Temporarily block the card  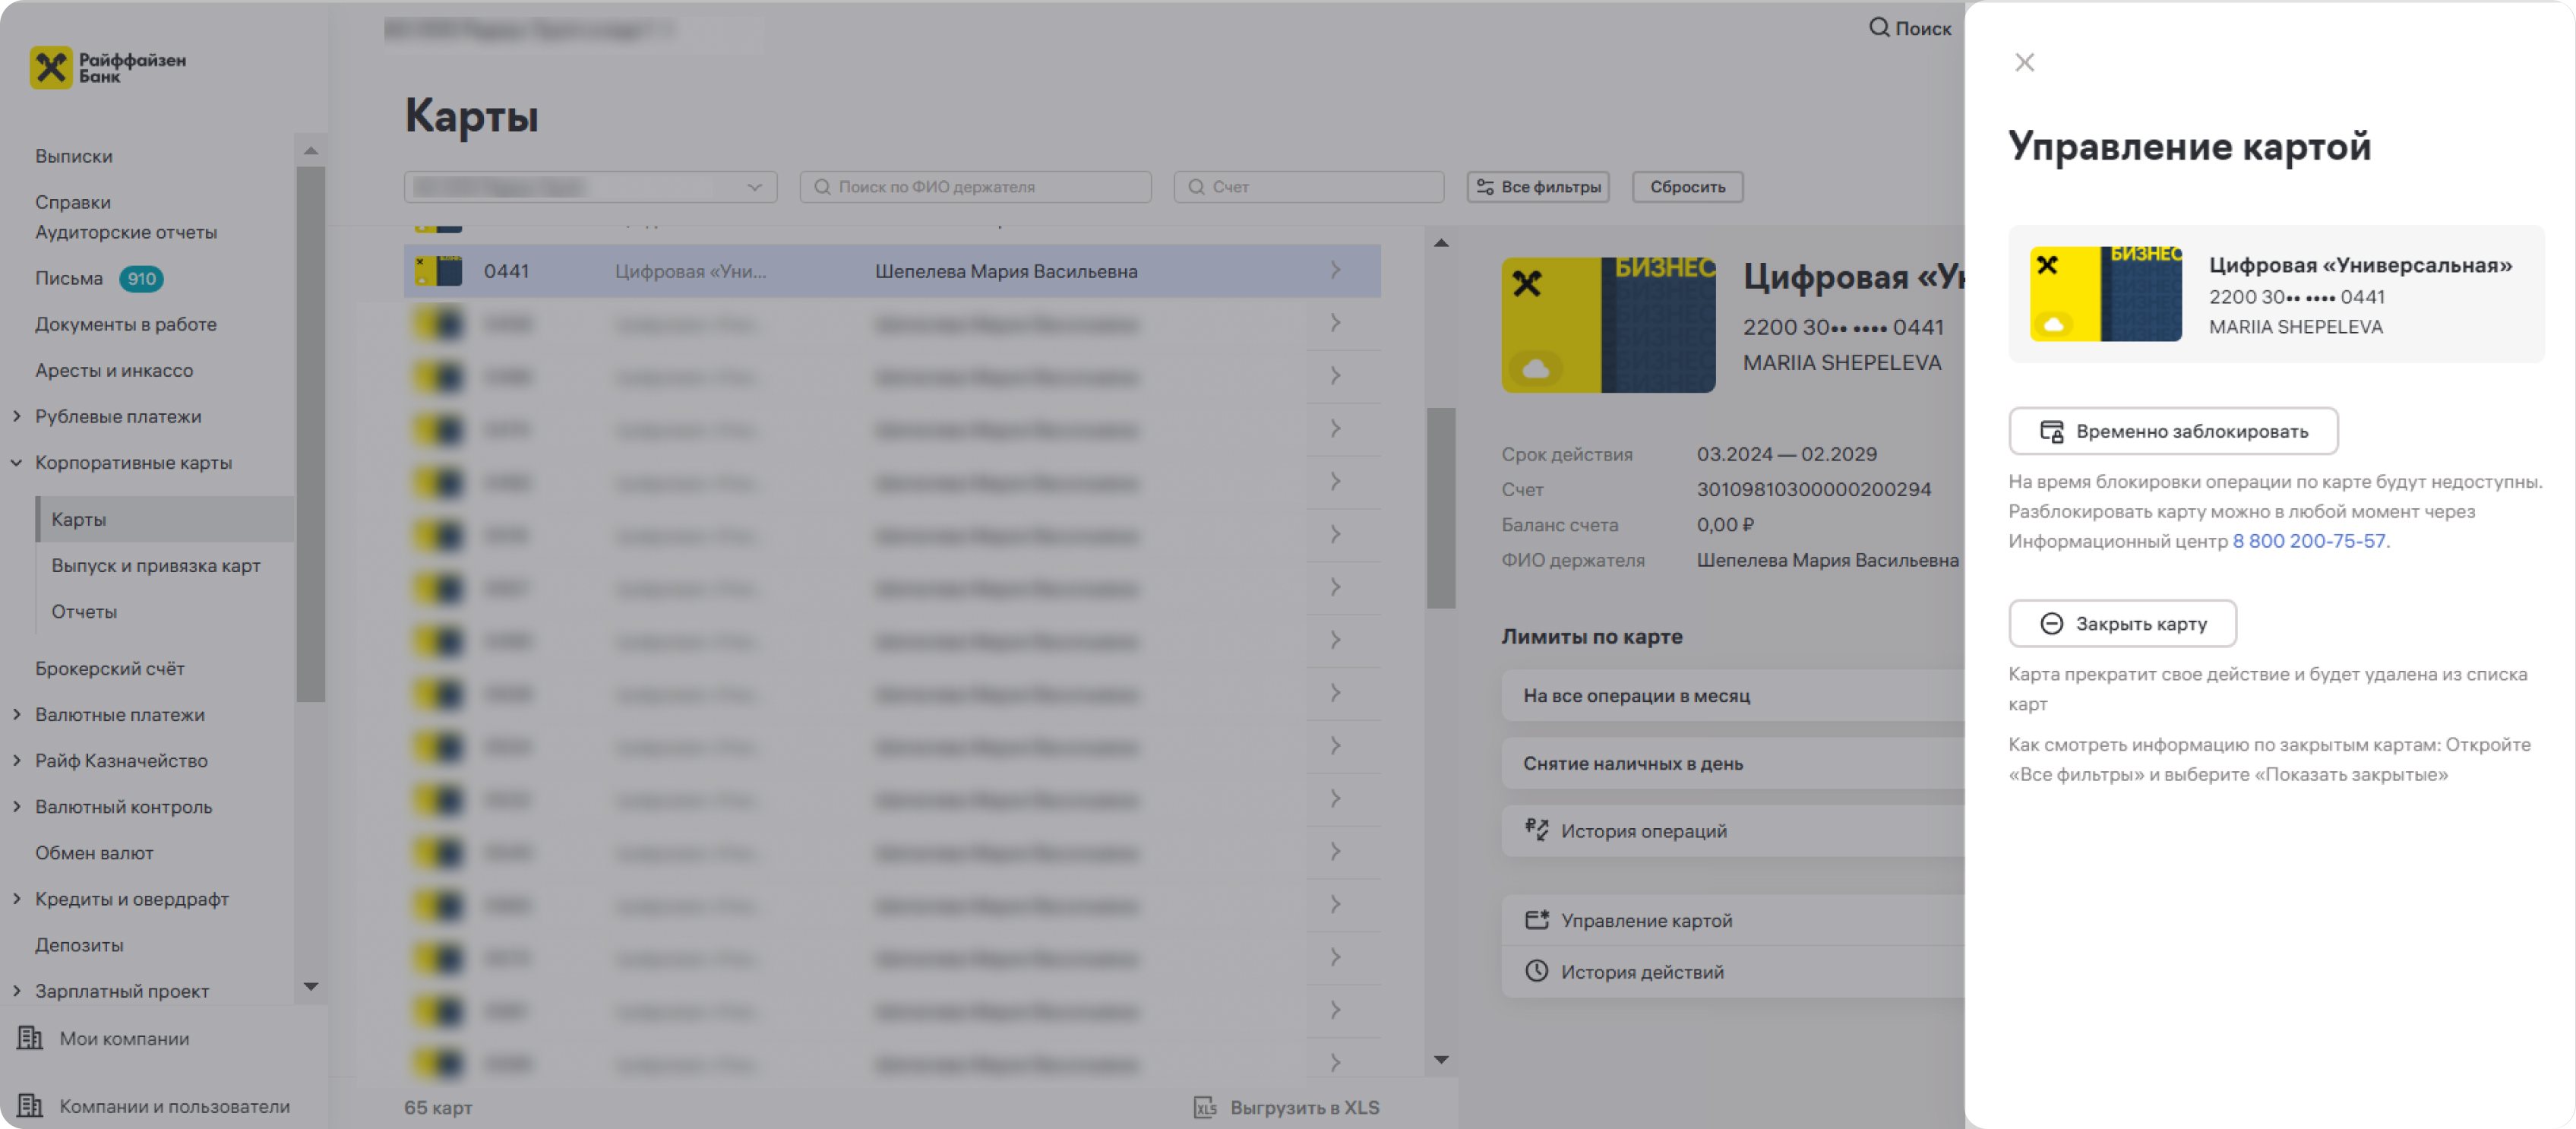tap(2172, 431)
